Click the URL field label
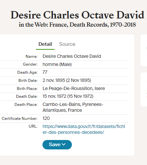Screen dimensions: 147x165 coord(33,126)
